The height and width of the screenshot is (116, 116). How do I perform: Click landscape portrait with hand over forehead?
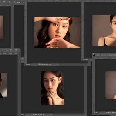click(x=57, y=32)
